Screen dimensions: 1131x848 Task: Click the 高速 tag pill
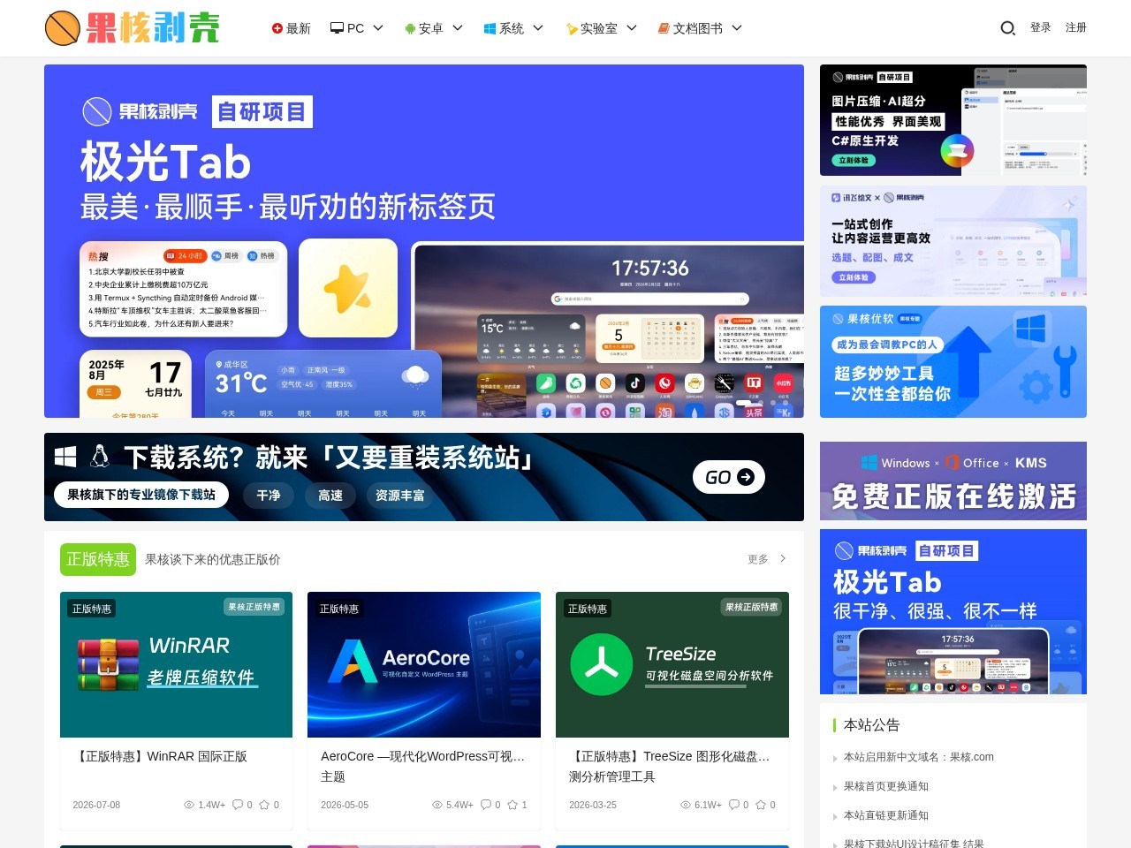point(330,496)
